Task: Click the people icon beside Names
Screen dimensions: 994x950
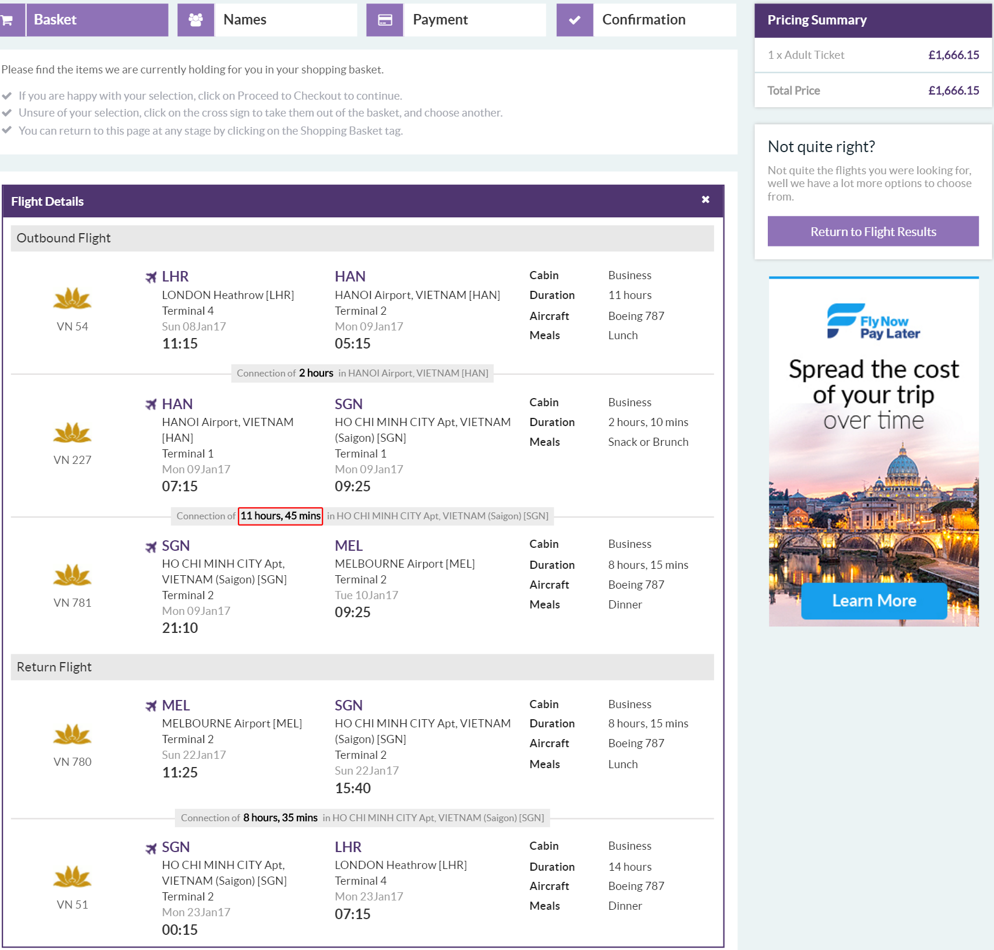Action: click(x=196, y=20)
